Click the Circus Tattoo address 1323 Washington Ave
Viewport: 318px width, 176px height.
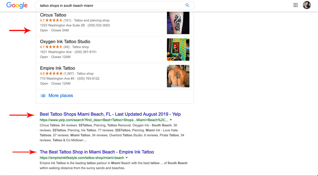(x=63, y=25)
